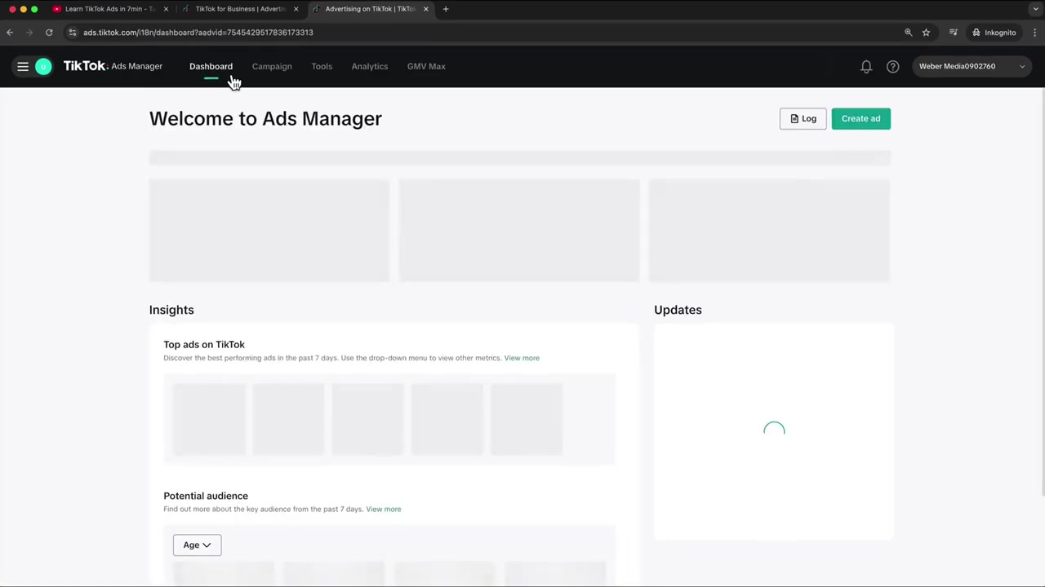Image resolution: width=1045 pixels, height=587 pixels.
Task: Open the hamburger navigation menu
Action: pyautogui.click(x=23, y=66)
